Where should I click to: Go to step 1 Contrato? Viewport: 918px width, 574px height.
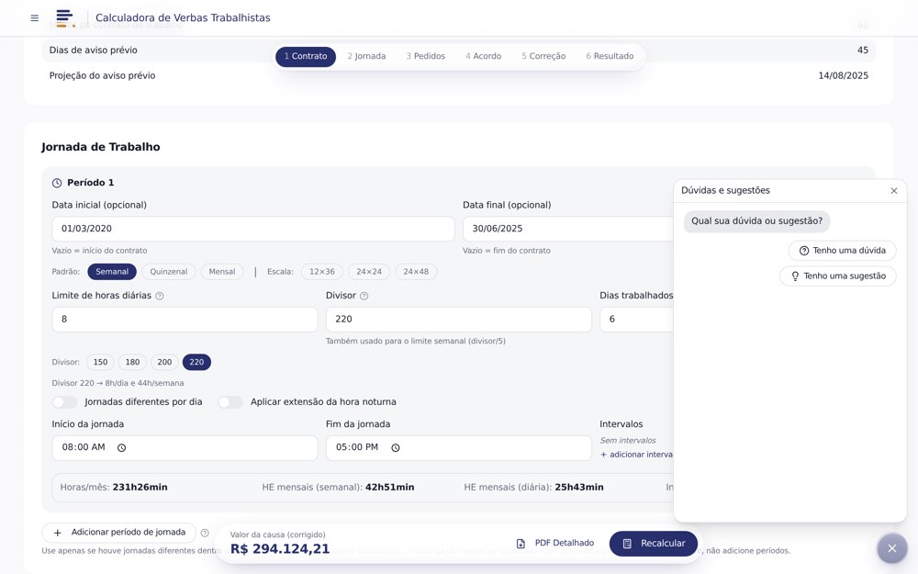306,56
